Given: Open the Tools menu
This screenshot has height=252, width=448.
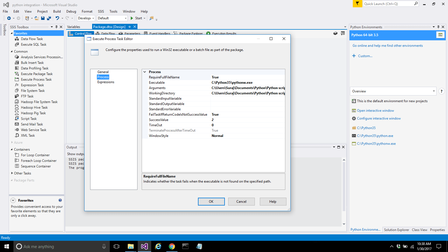Looking at the screenshot, I should (113, 11).
